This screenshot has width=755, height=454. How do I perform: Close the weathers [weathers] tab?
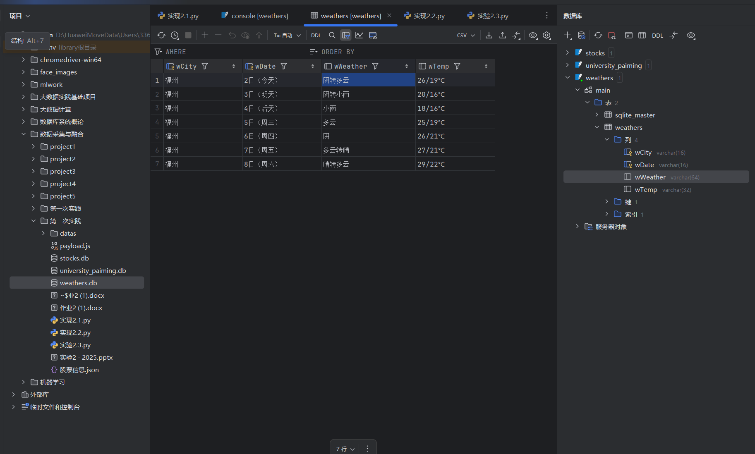click(x=389, y=16)
